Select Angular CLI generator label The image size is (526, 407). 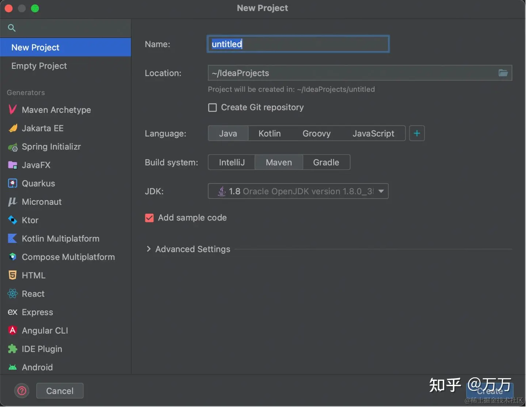click(x=45, y=331)
